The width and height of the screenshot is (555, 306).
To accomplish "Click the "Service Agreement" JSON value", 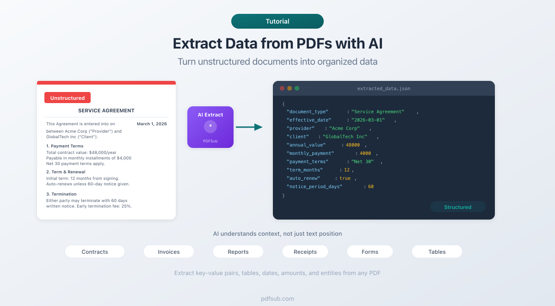I will click(x=378, y=111).
